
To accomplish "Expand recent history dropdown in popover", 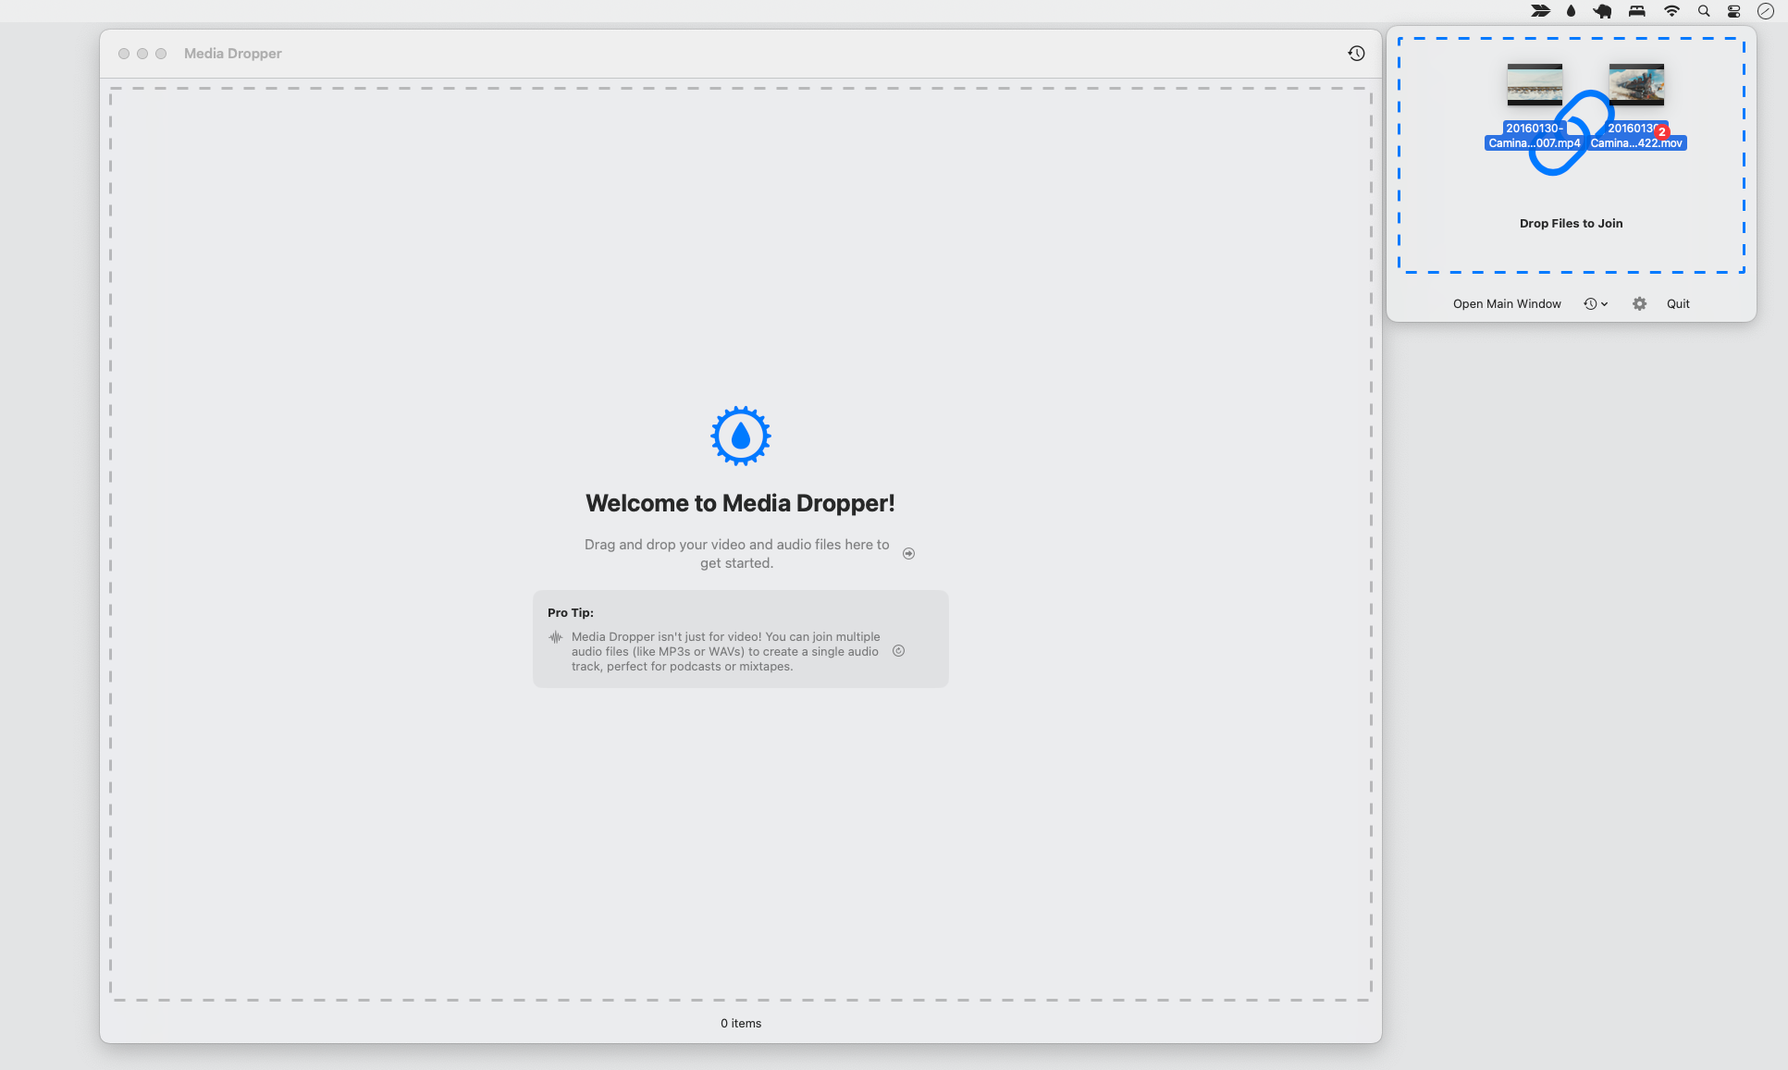I will 1596,303.
